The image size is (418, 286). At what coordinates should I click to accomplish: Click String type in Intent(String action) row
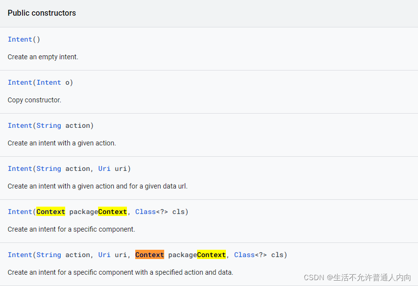(49, 126)
